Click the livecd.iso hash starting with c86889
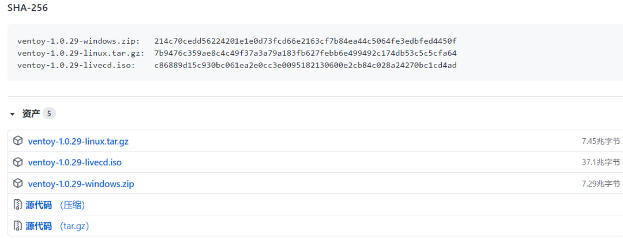This screenshot has height=239, width=623. click(x=306, y=65)
